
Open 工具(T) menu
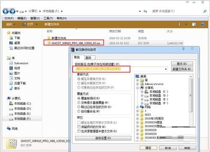tap(48, 19)
